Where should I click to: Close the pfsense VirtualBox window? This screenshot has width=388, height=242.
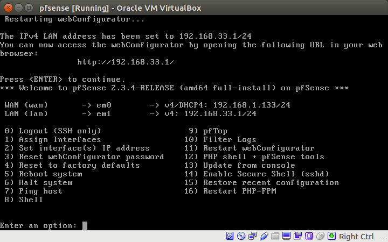coord(8,8)
